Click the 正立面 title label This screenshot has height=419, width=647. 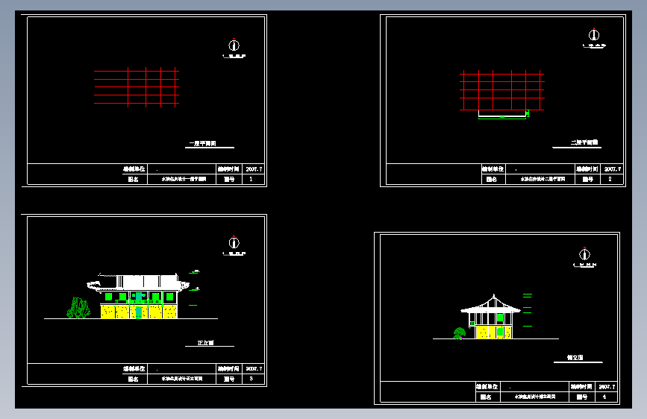[x=205, y=343]
